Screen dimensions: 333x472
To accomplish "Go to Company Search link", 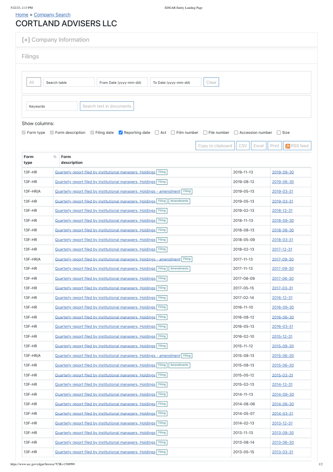I will 52,15.
